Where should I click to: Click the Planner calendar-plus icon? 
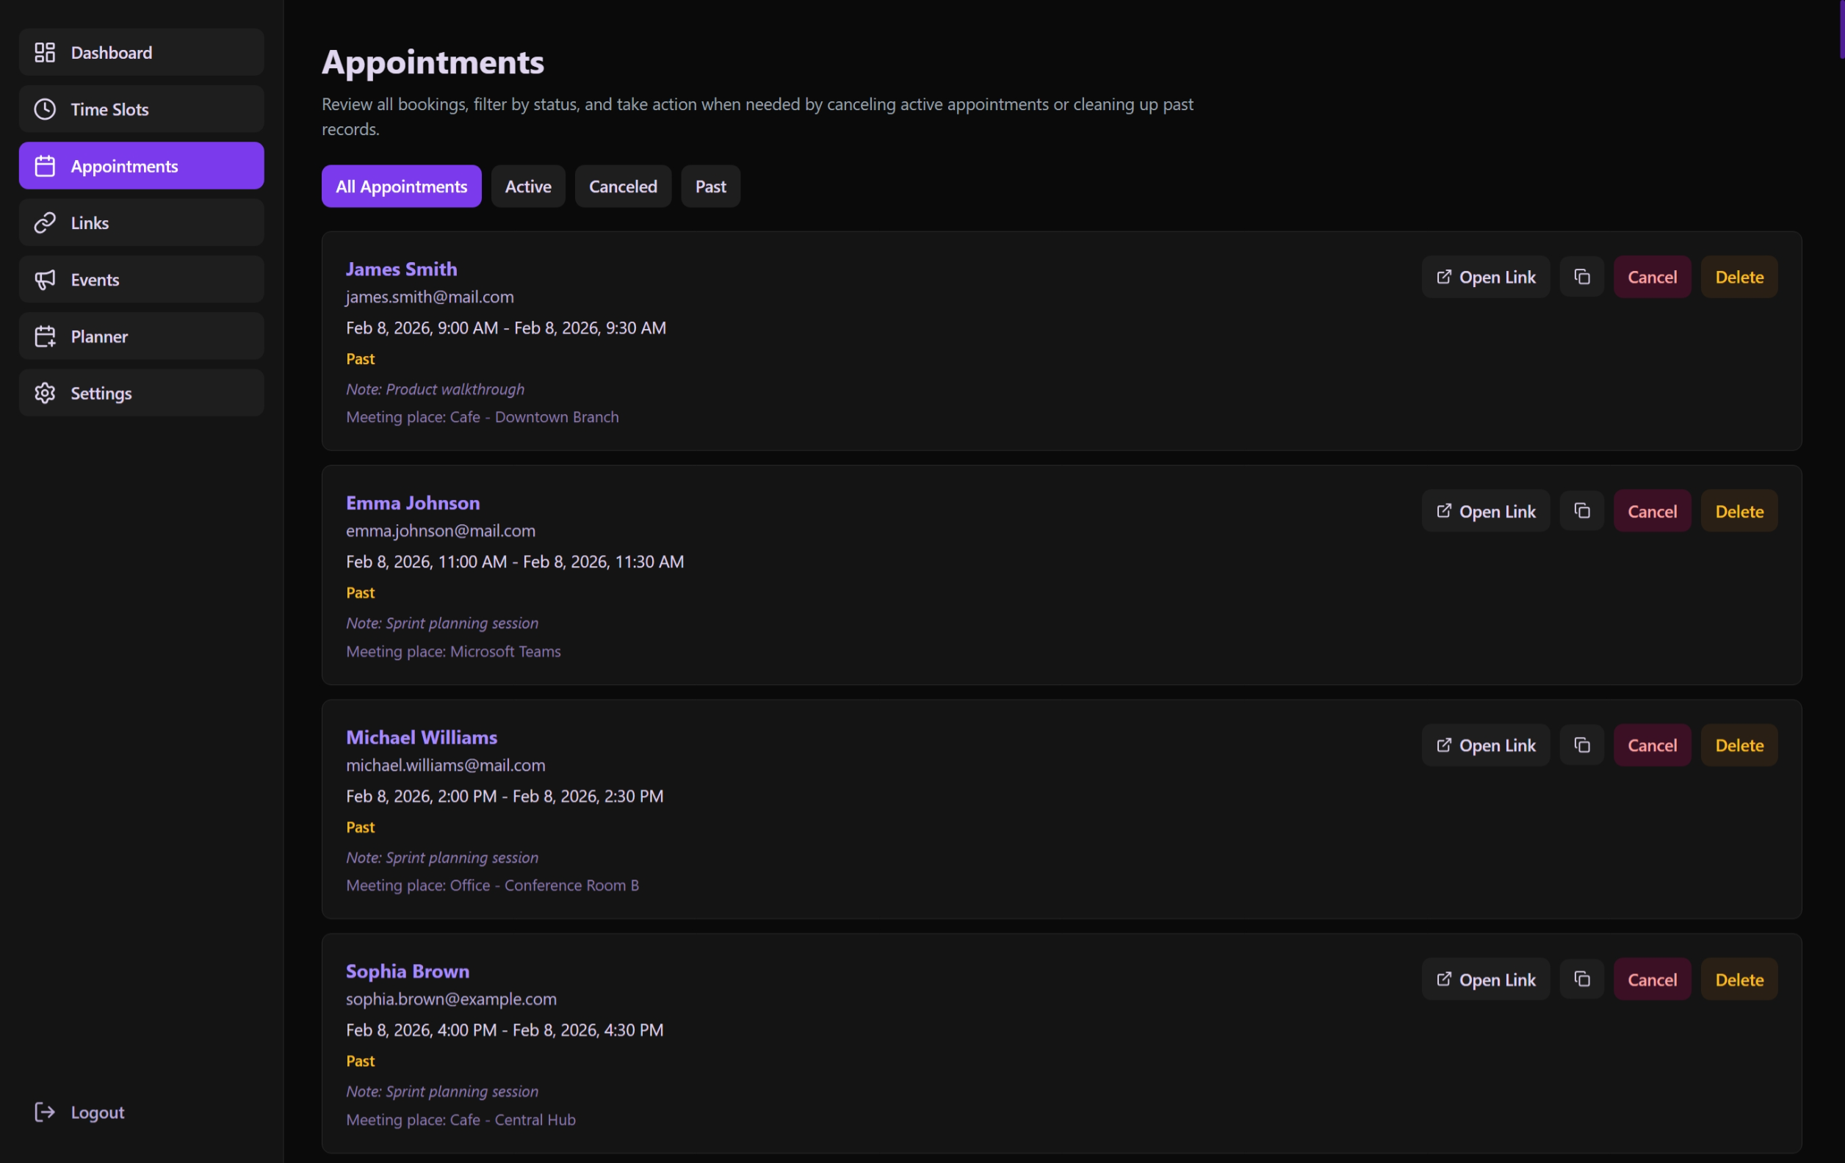click(x=46, y=336)
